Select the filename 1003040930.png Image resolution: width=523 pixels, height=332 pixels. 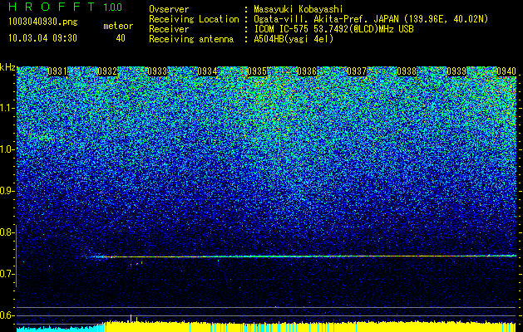click(x=43, y=22)
